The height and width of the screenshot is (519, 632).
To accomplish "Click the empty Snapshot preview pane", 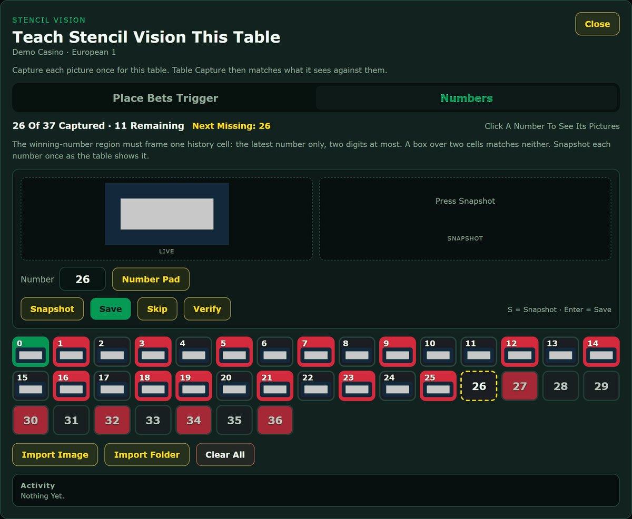I will pyautogui.click(x=465, y=219).
